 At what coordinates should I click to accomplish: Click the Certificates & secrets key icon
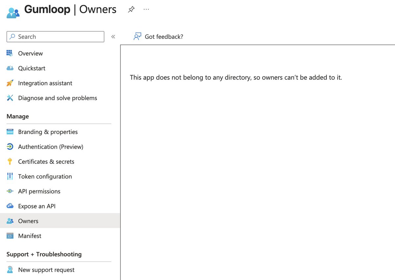[10, 162]
